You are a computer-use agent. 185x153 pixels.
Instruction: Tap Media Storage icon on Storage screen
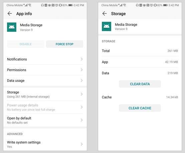click(107, 26)
